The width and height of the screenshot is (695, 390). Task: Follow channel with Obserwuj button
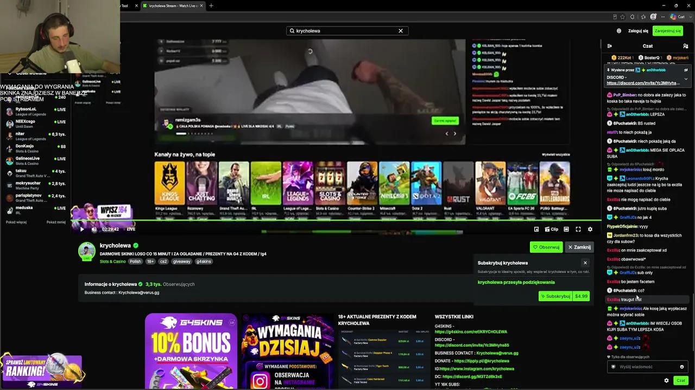pos(546,247)
